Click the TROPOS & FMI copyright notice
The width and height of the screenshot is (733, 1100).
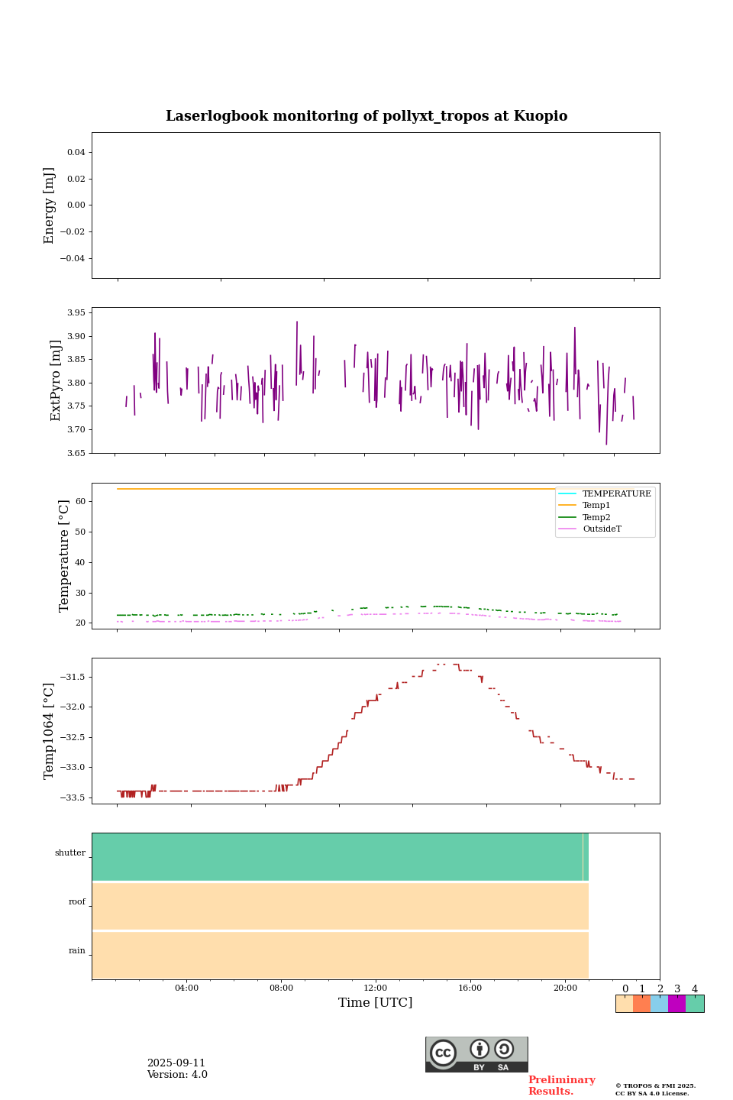(655, 1089)
